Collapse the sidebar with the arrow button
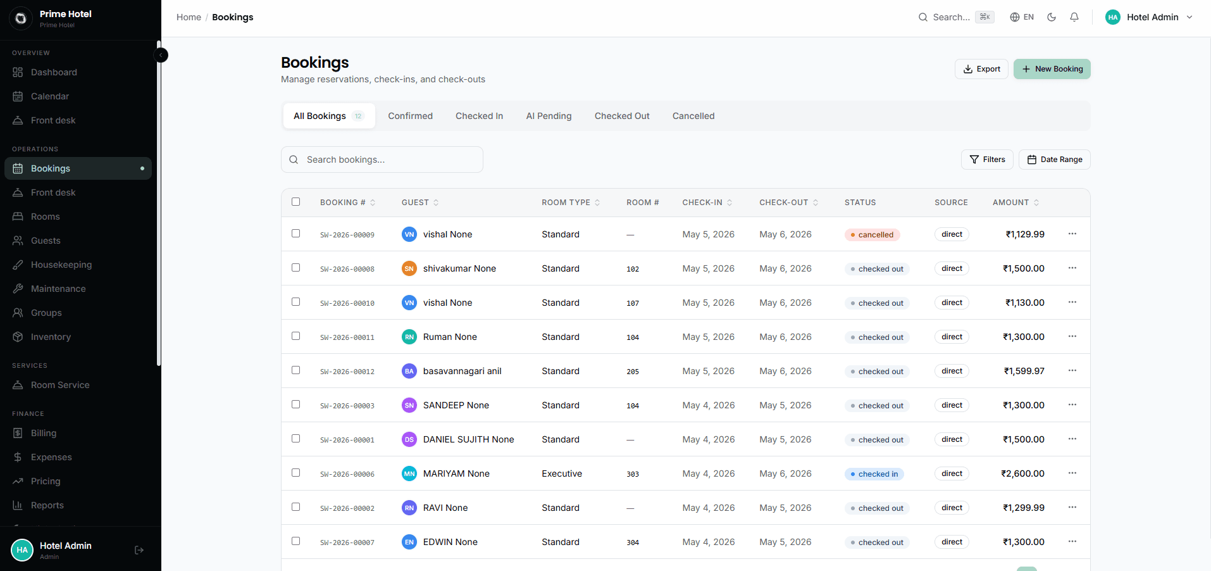Image resolution: width=1211 pixels, height=571 pixels. tap(161, 55)
